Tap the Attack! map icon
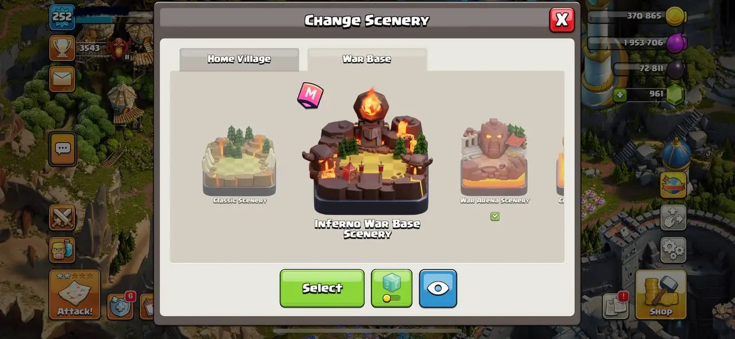 point(75,294)
